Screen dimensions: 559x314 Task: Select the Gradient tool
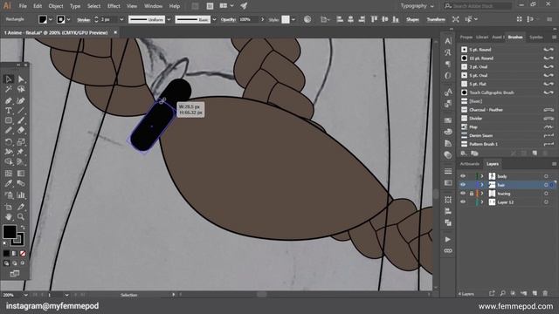21,174
